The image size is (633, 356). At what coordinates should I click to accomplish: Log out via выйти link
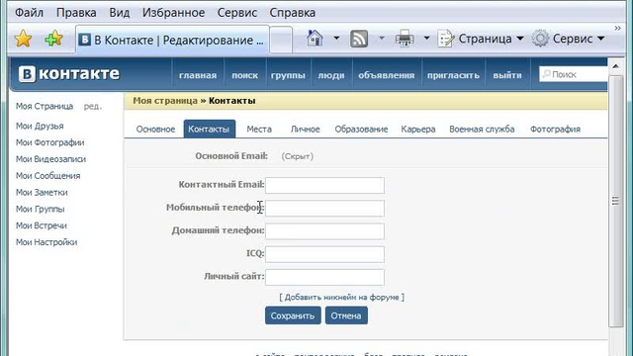tap(507, 75)
